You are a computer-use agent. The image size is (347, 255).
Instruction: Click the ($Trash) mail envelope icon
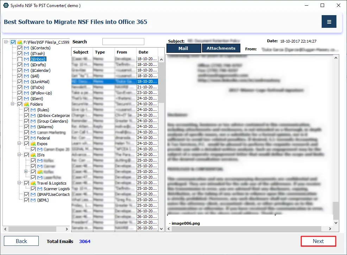click(26, 54)
